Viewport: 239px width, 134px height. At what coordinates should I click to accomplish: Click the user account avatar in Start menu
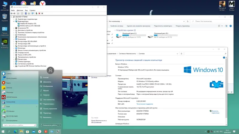50,71
